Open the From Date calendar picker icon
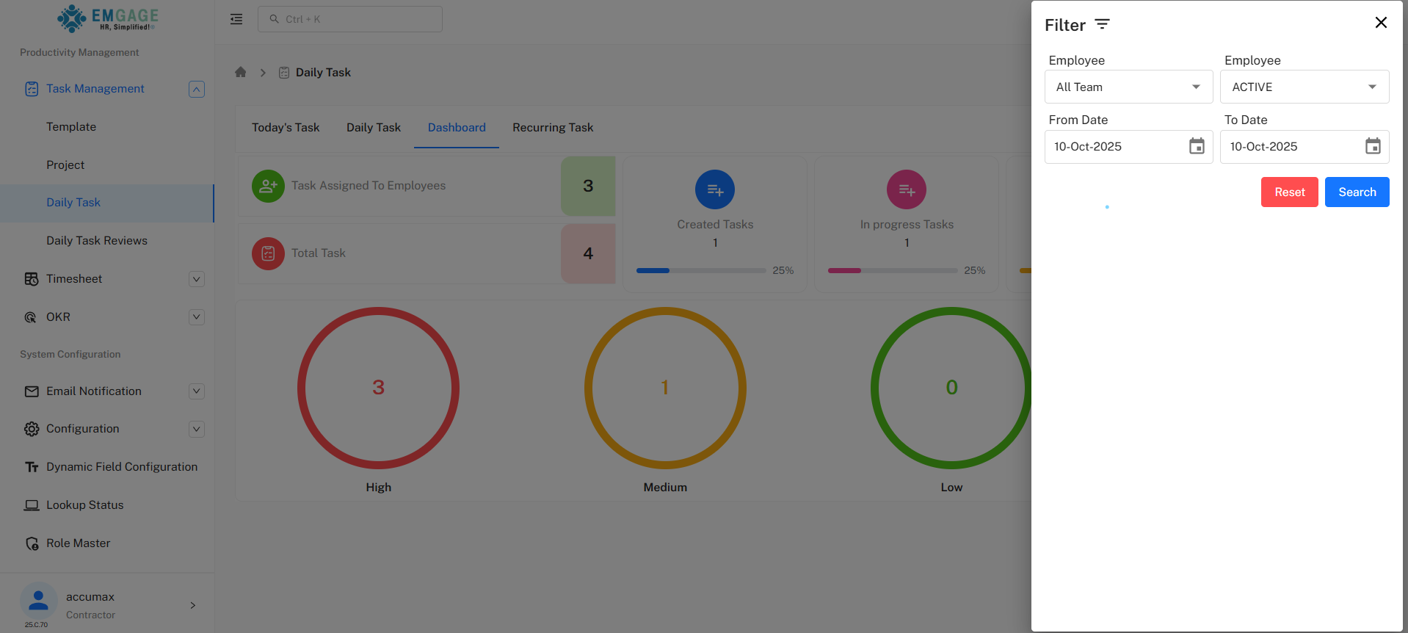This screenshot has height=633, width=1408. pos(1197,146)
